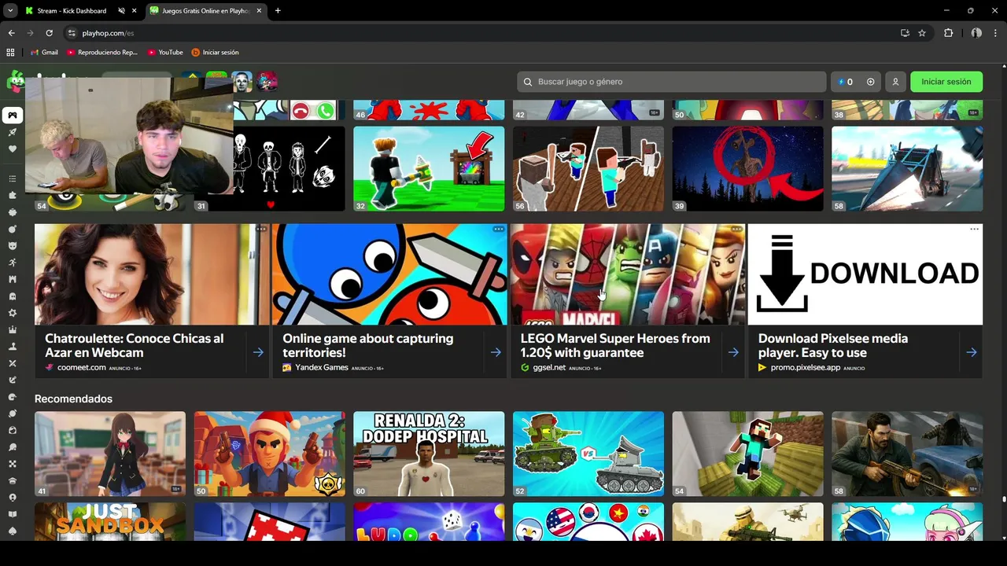
Task: Open Chrome three-dot menu
Action: click(x=995, y=33)
